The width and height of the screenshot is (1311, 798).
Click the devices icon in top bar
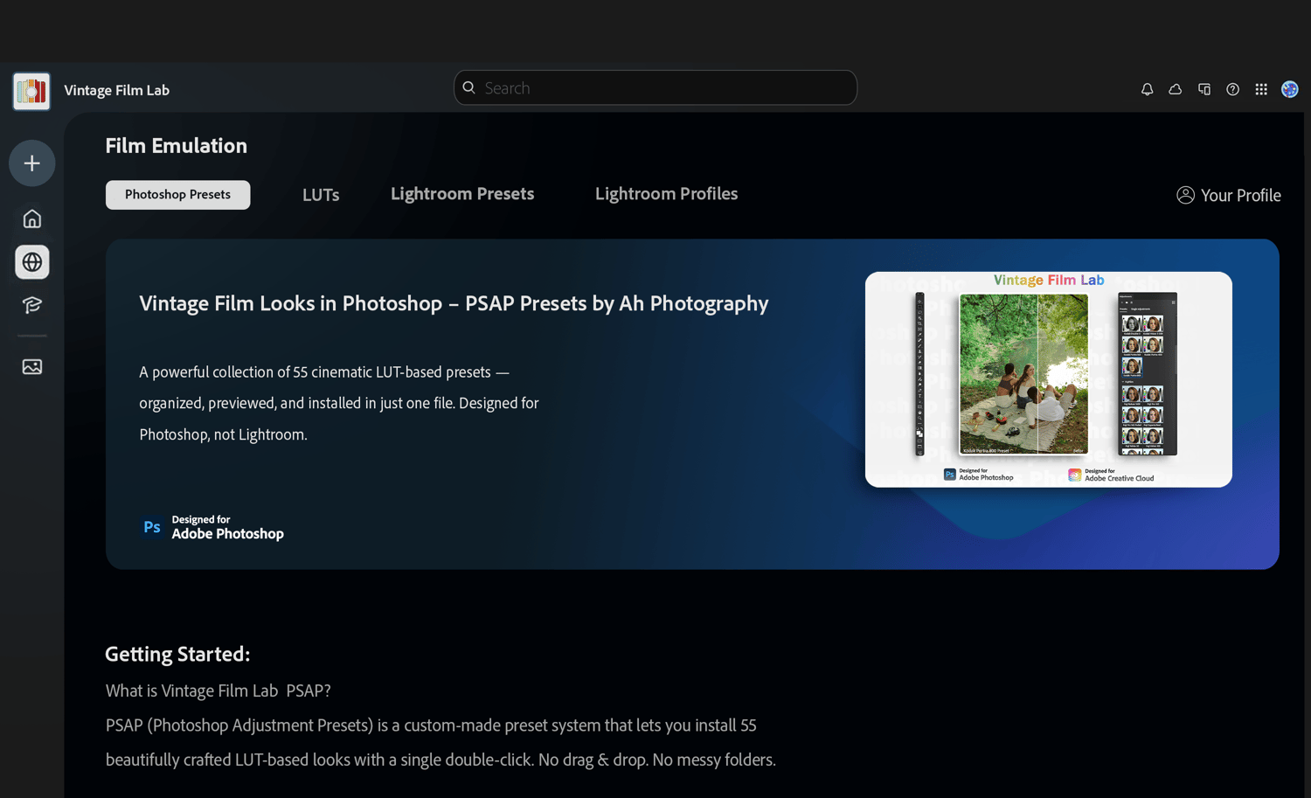(1204, 89)
